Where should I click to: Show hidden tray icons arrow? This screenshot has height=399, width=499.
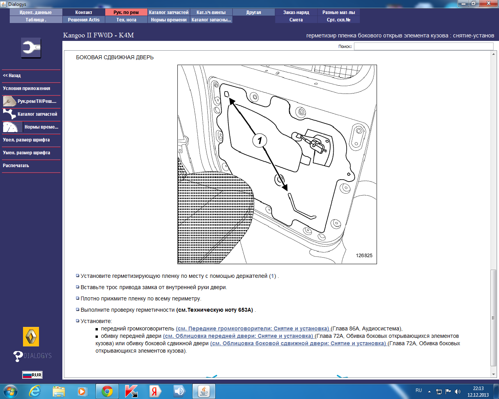(429, 392)
